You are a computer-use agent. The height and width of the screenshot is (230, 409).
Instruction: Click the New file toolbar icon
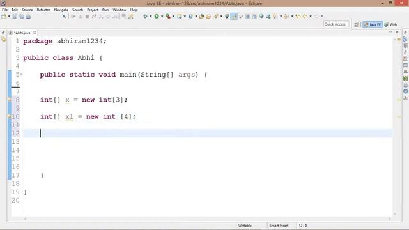pyautogui.click(x=4, y=16)
